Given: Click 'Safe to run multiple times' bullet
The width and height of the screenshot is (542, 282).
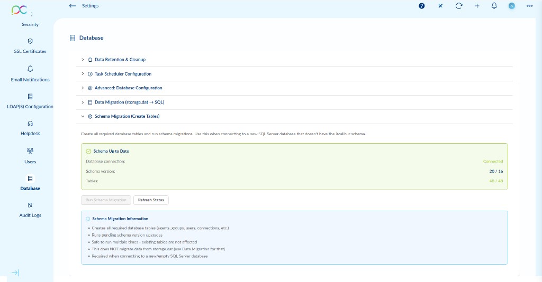Looking at the screenshot, I should pos(144,242).
